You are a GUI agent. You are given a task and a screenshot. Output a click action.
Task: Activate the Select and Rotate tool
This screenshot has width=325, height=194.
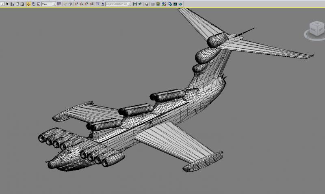click(34, 4)
